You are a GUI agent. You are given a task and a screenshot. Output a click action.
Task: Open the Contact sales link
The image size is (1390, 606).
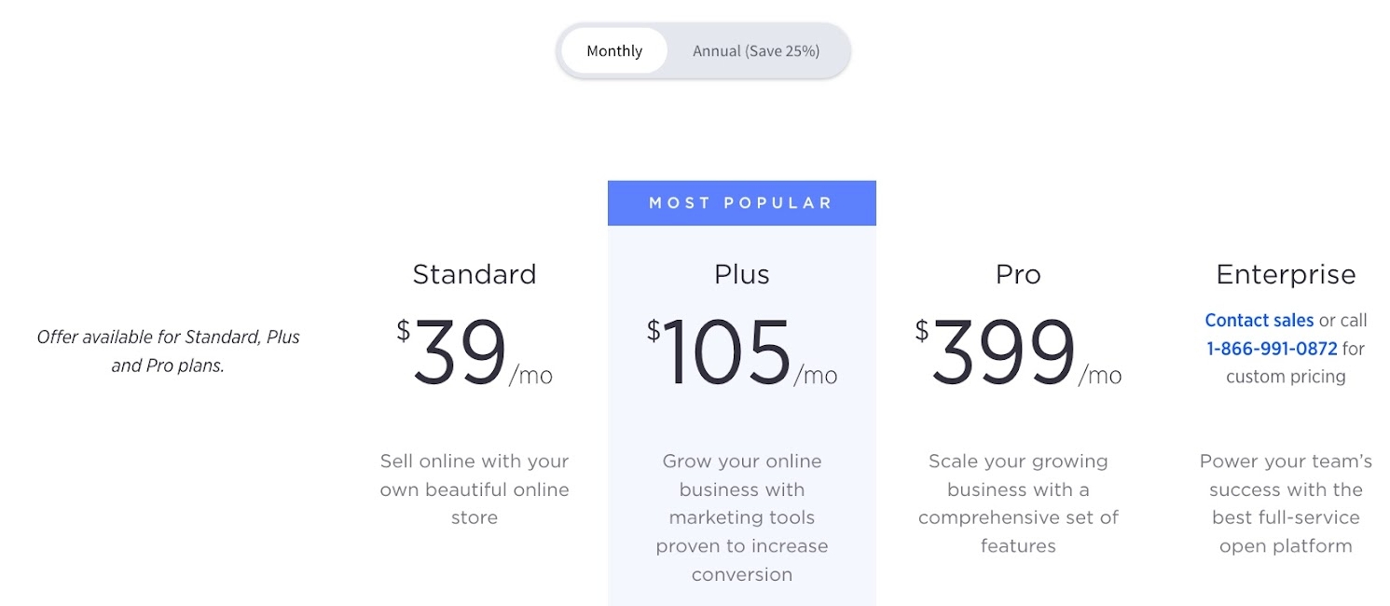(1259, 320)
